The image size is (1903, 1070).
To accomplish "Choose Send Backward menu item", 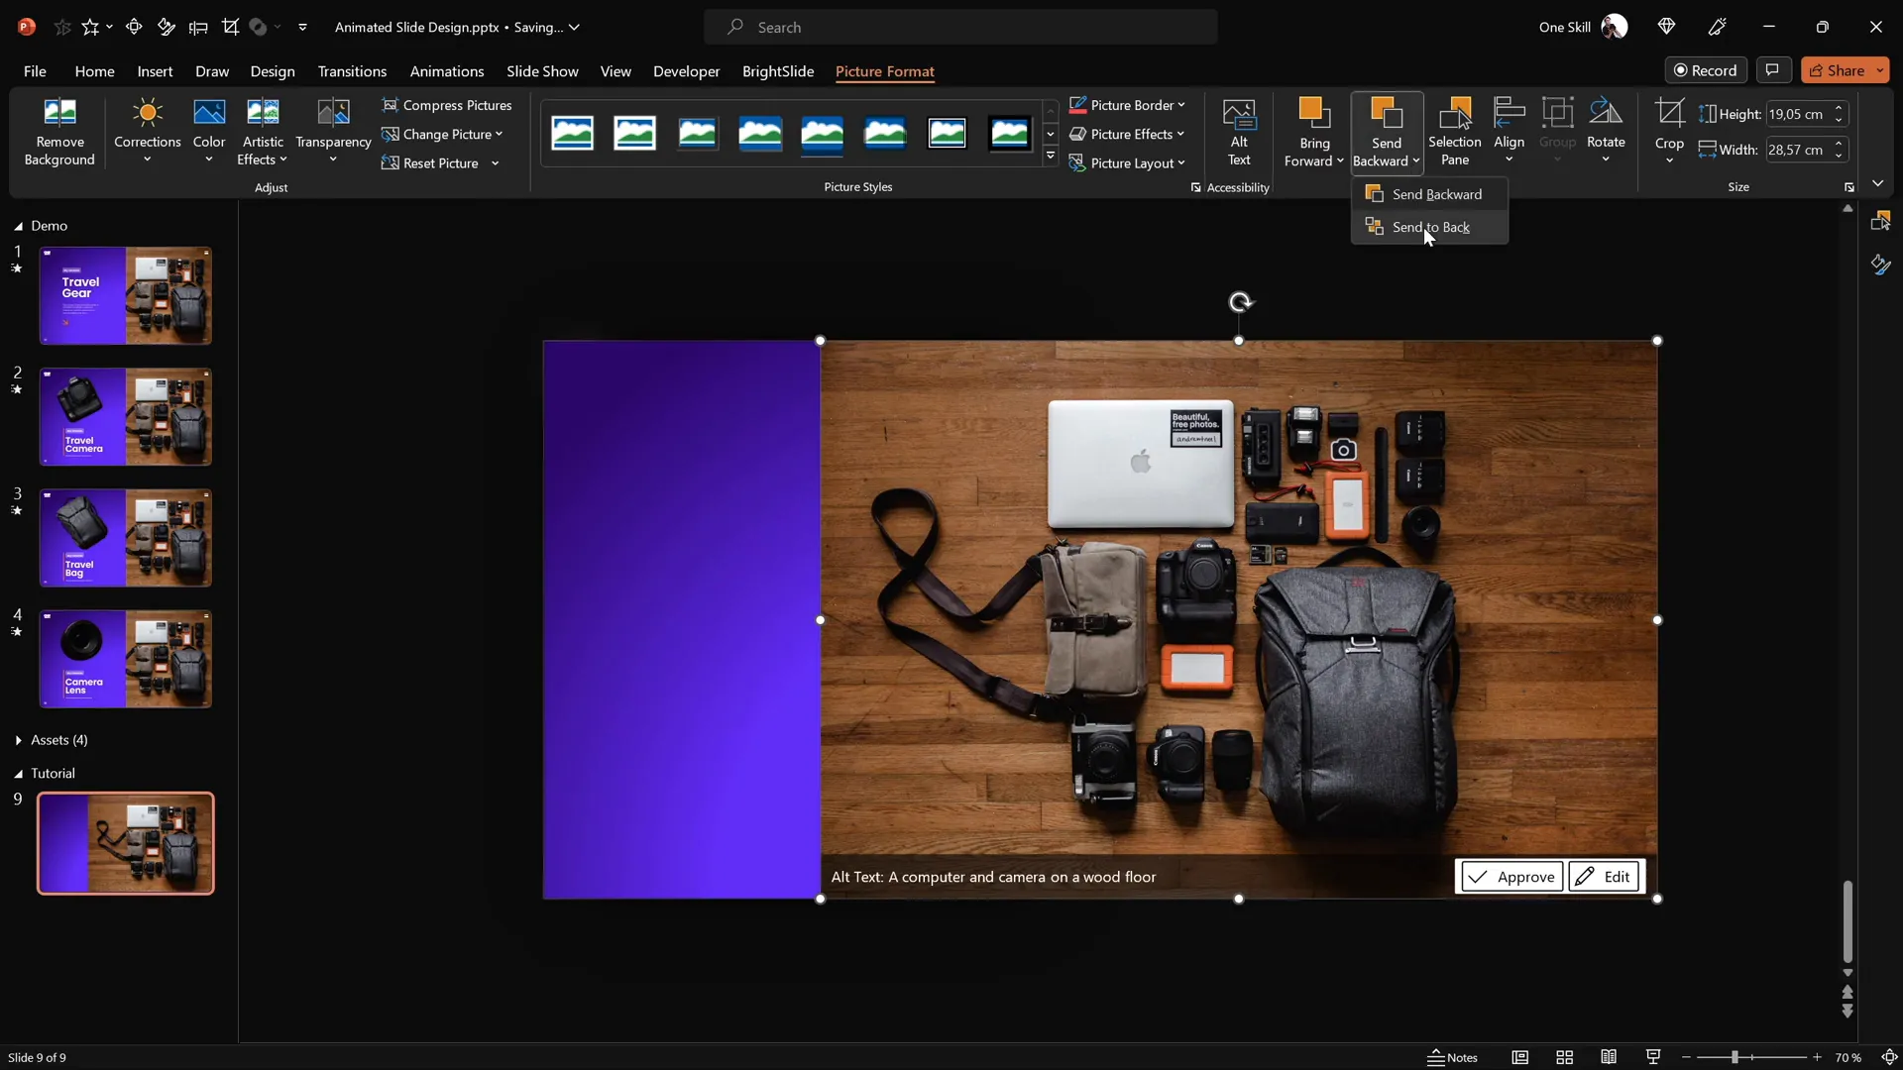I will coord(1430,194).
